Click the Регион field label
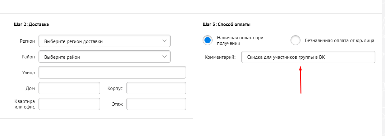The image size is (385, 136). point(27,41)
